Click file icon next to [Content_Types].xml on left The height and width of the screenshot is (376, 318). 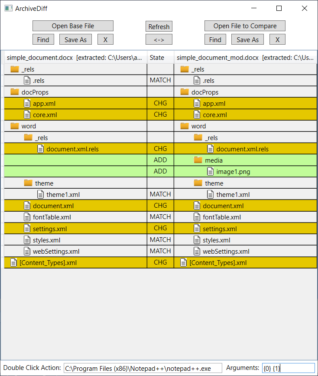(13, 262)
